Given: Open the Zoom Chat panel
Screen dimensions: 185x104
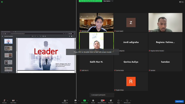Looking at the screenshot, I should coord(75,101).
